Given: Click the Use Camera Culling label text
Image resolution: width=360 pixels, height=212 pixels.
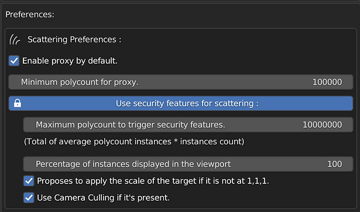Looking at the screenshot, I should [103, 197].
